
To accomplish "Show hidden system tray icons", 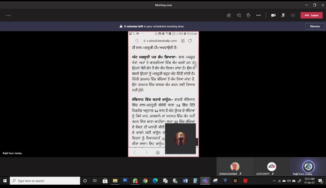I will click(274, 181).
